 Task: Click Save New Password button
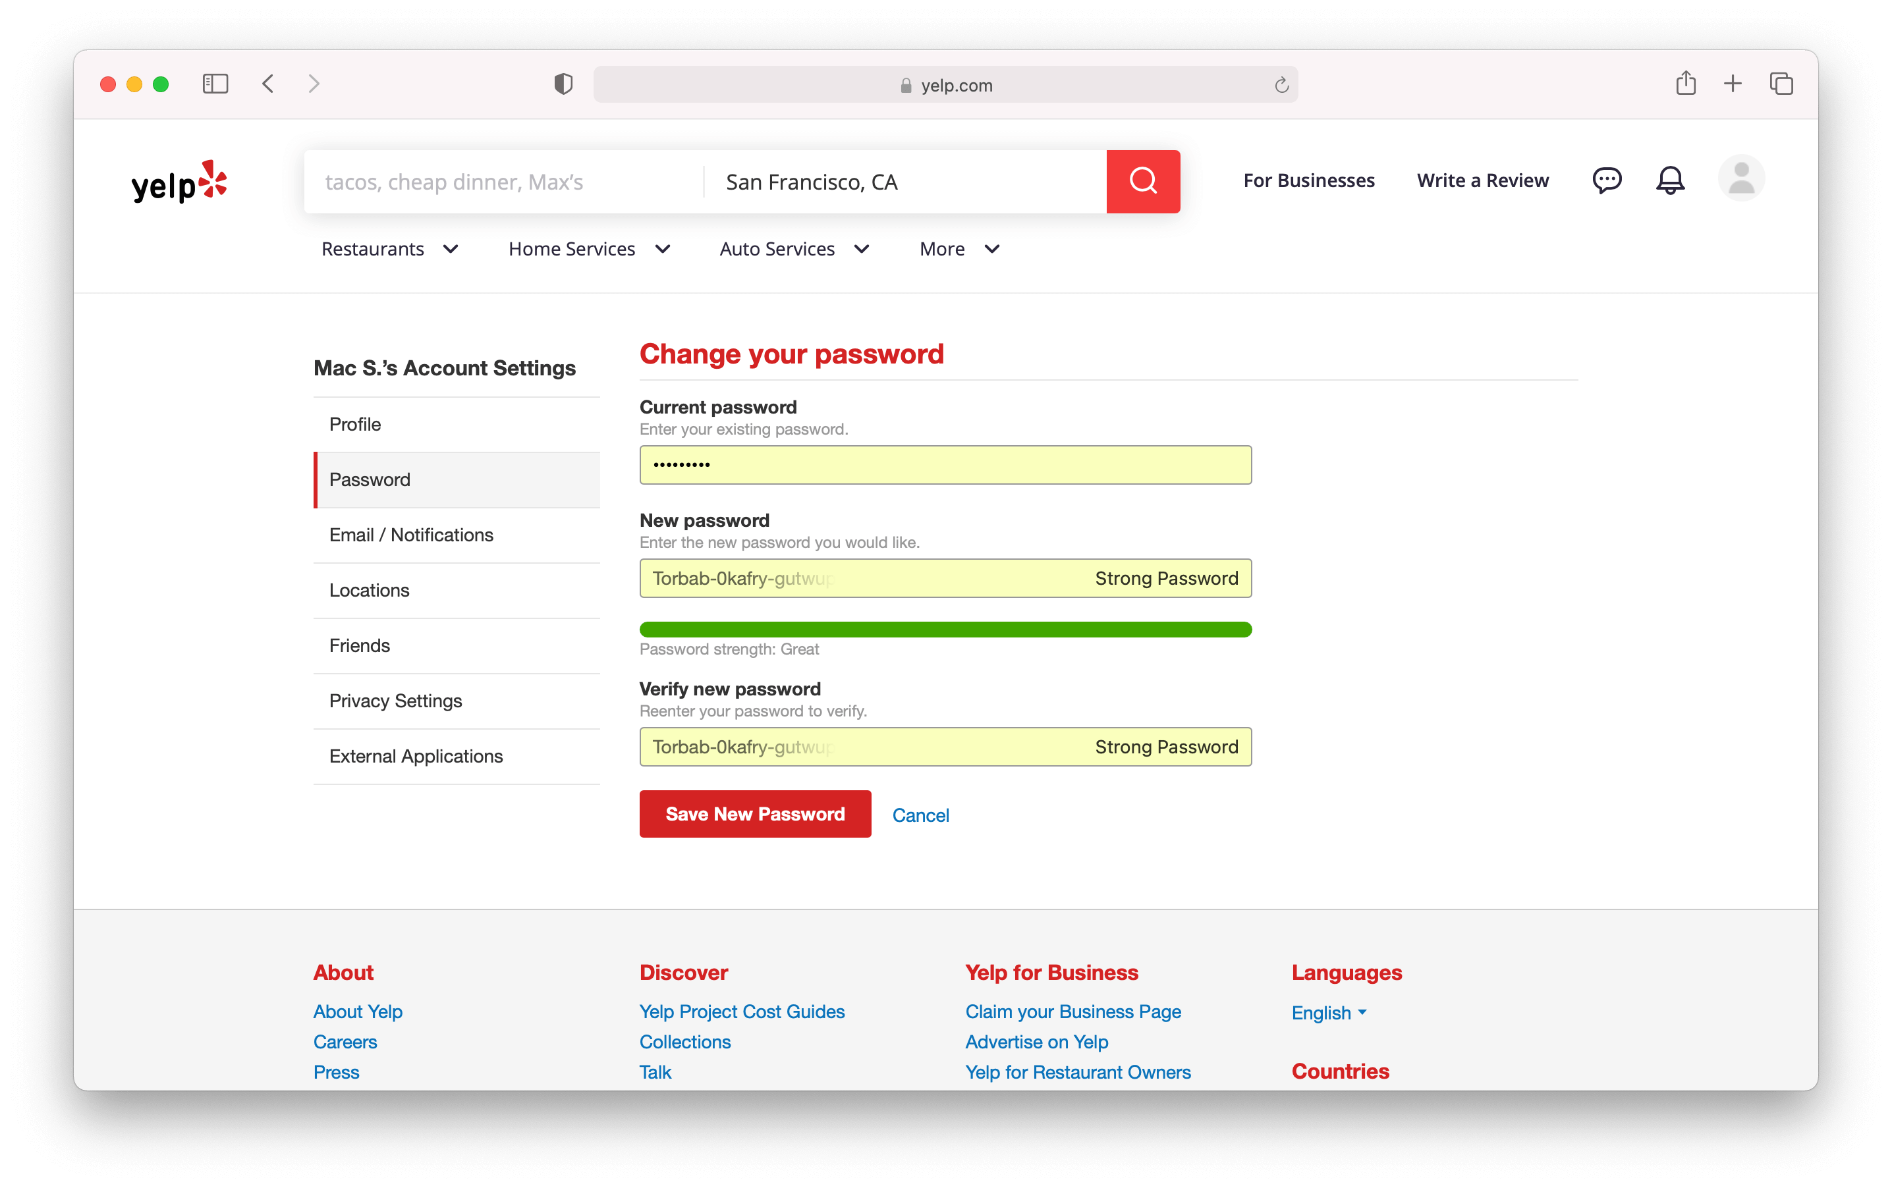[x=755, y=814]
